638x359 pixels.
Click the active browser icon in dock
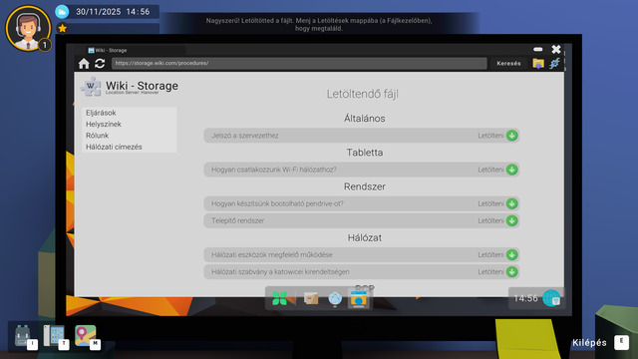[359, 299]
